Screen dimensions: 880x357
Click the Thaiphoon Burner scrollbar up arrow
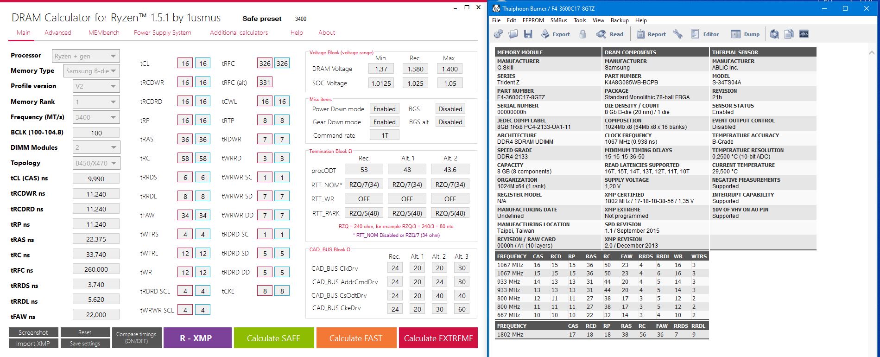coord(872,52)
